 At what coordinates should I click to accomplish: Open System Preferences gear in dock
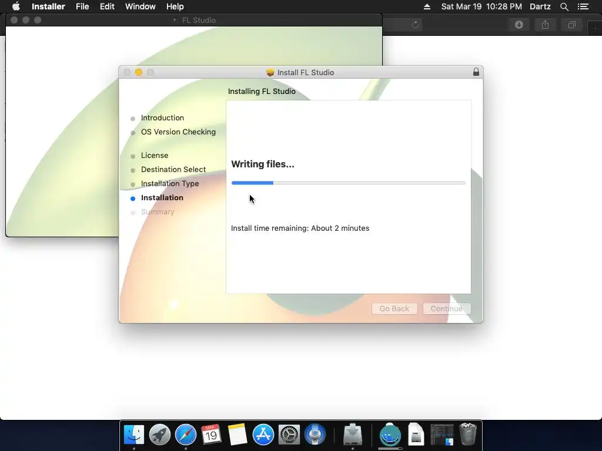[289, 435]
